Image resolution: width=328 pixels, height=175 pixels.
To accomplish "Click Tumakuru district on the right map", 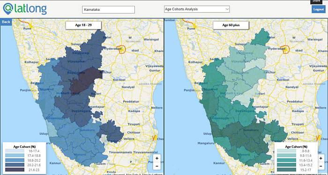I will coord(251,130).
